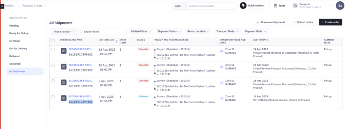Select all shipments with the header checkbox
This screenshot has width=347, height=129.
pos(53,41)
